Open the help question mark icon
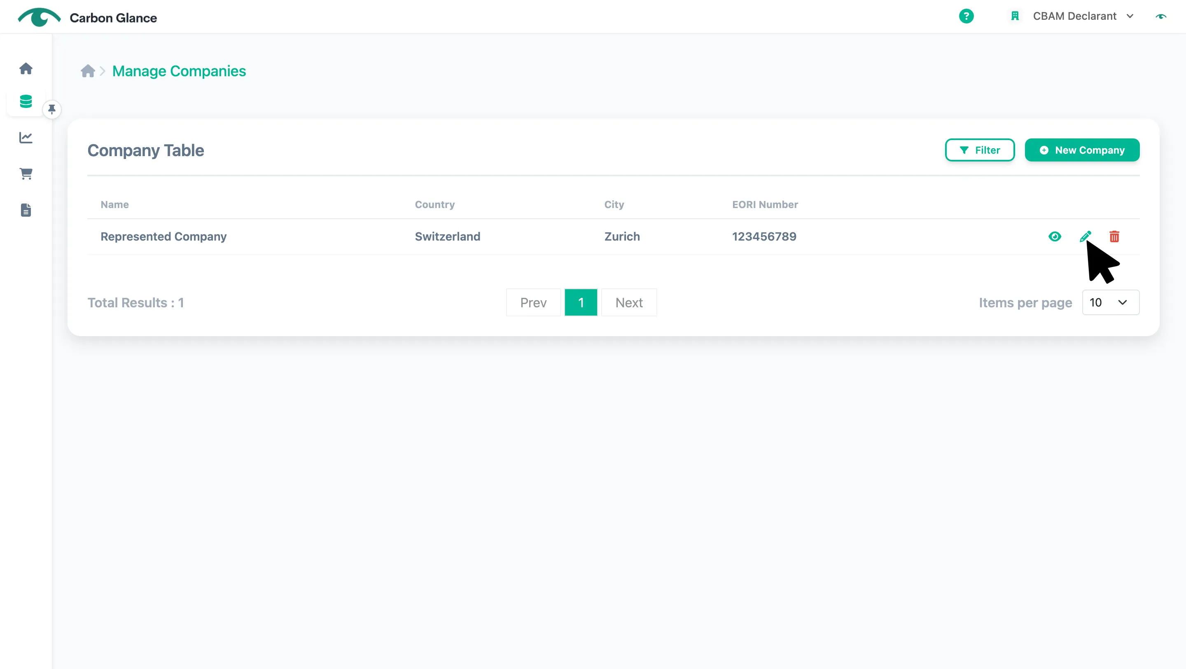 (x=966, y=16)
